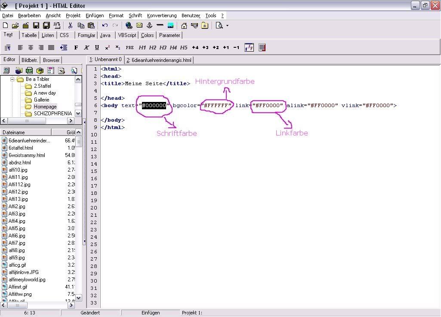Open the Konvertierung menu

[x=162, y=15]
